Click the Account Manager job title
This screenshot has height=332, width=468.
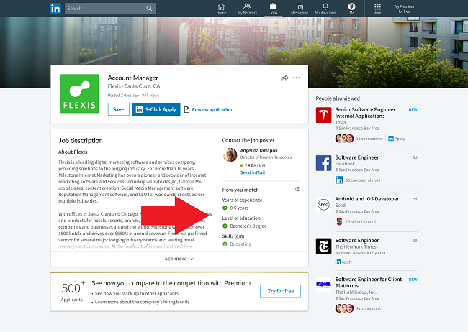(x=132, y=78)
